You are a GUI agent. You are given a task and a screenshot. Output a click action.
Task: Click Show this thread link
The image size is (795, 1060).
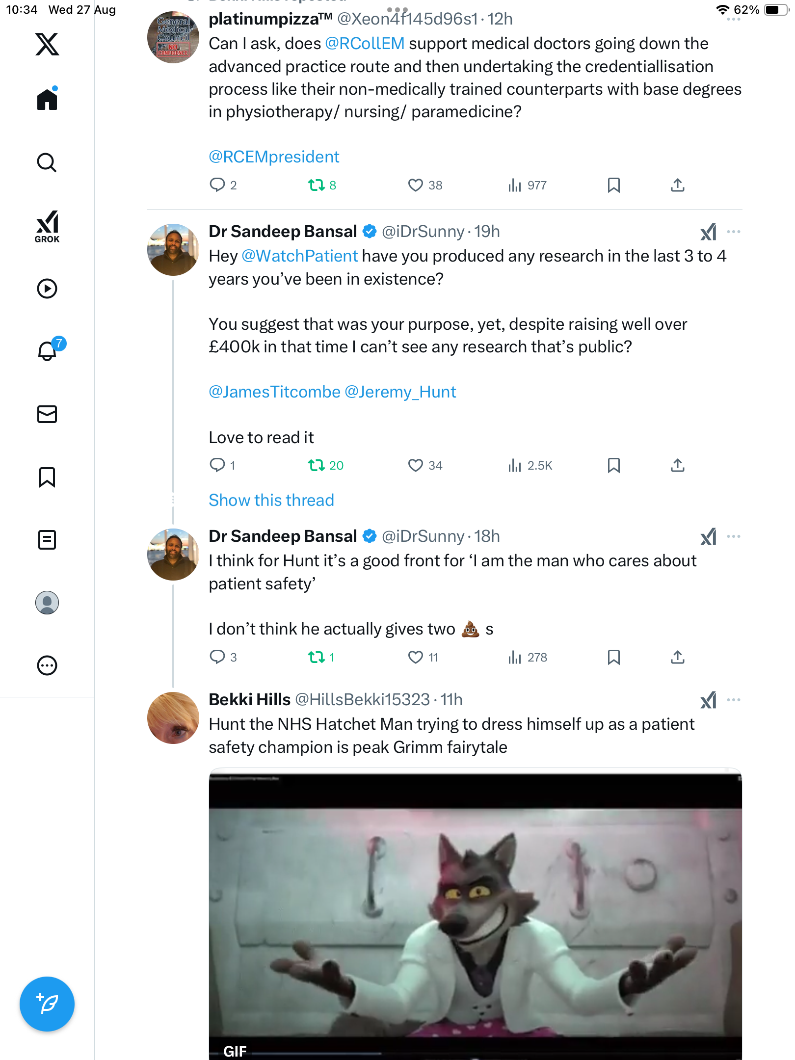point(271,500)
